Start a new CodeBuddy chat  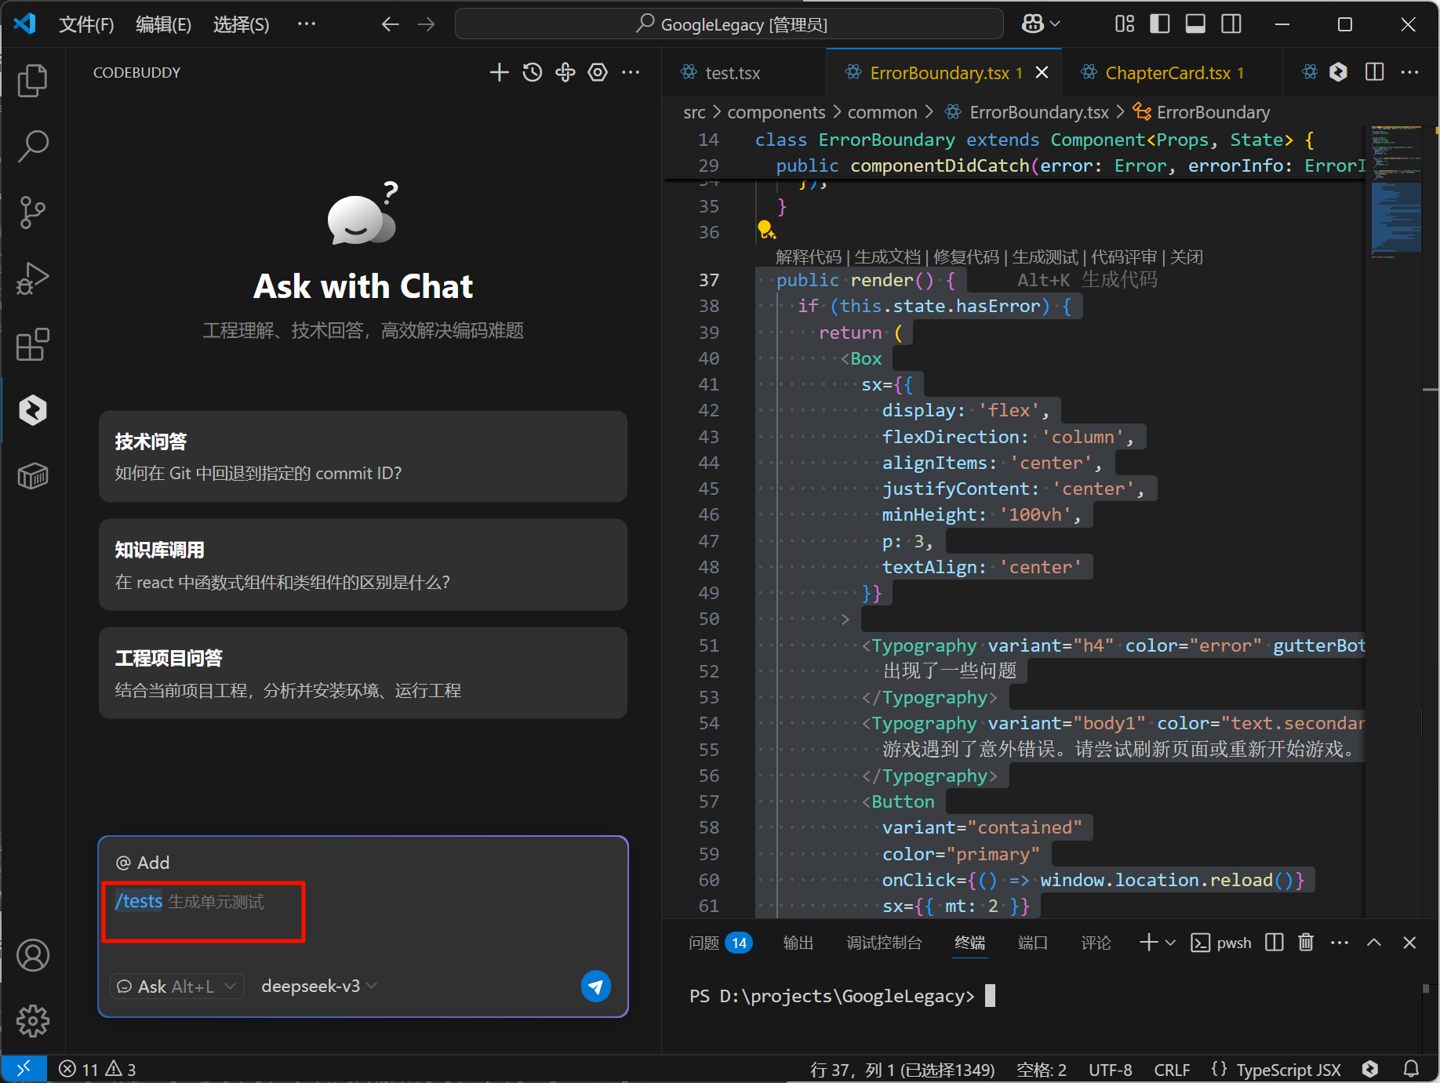(x=499, y=73)
